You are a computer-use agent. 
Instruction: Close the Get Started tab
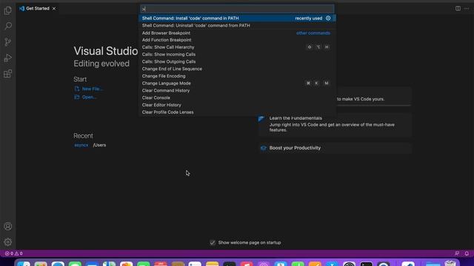(x=54, y=8)
